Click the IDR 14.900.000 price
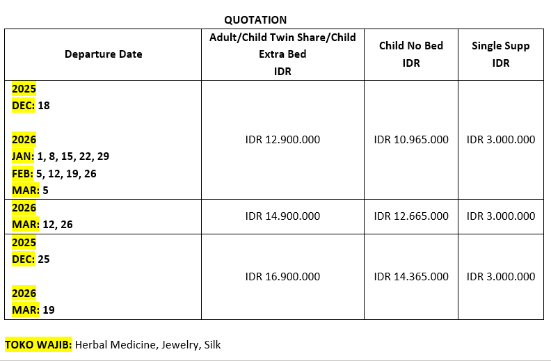The height and width of the screenshot is (361, 551). click(x=282, y=216)
